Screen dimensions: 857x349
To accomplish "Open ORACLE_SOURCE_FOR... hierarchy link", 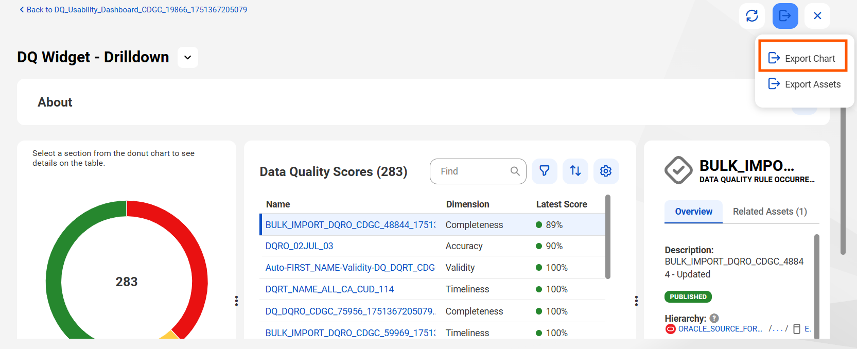I will point(720,329).
